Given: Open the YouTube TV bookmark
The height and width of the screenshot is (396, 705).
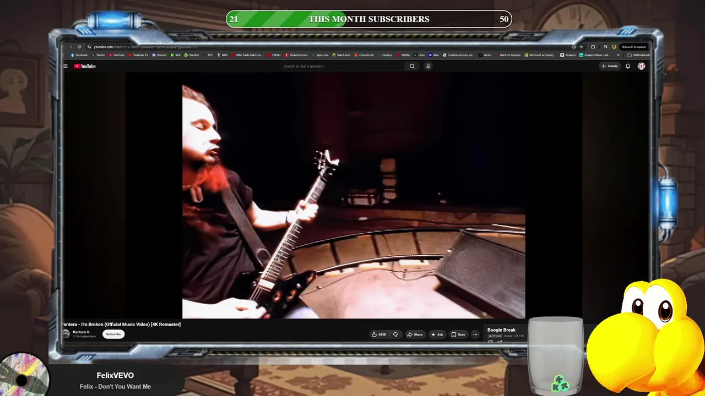Looking at the screenshot, I should coord(138,55).
